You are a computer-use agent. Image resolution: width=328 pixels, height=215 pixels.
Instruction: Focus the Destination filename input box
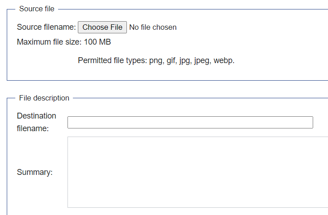pos(190,122)
